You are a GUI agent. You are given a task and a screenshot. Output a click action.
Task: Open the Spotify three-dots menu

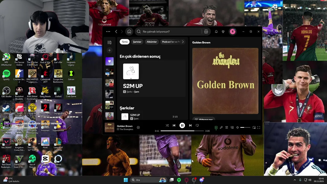(x=108, y=31)
